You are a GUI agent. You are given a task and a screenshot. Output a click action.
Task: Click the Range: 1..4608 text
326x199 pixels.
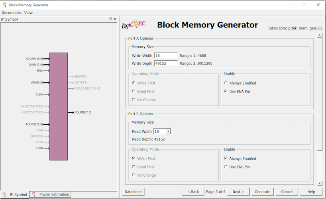point(193,56)
